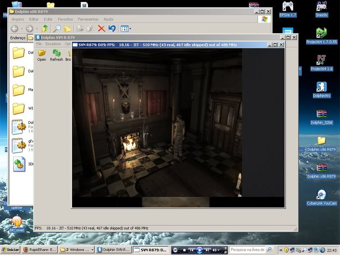Go back in the Explorer window

(15, 28)
